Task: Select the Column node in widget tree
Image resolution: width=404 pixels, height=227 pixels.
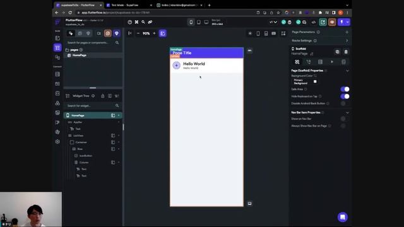Action: (x=84, y=163)
